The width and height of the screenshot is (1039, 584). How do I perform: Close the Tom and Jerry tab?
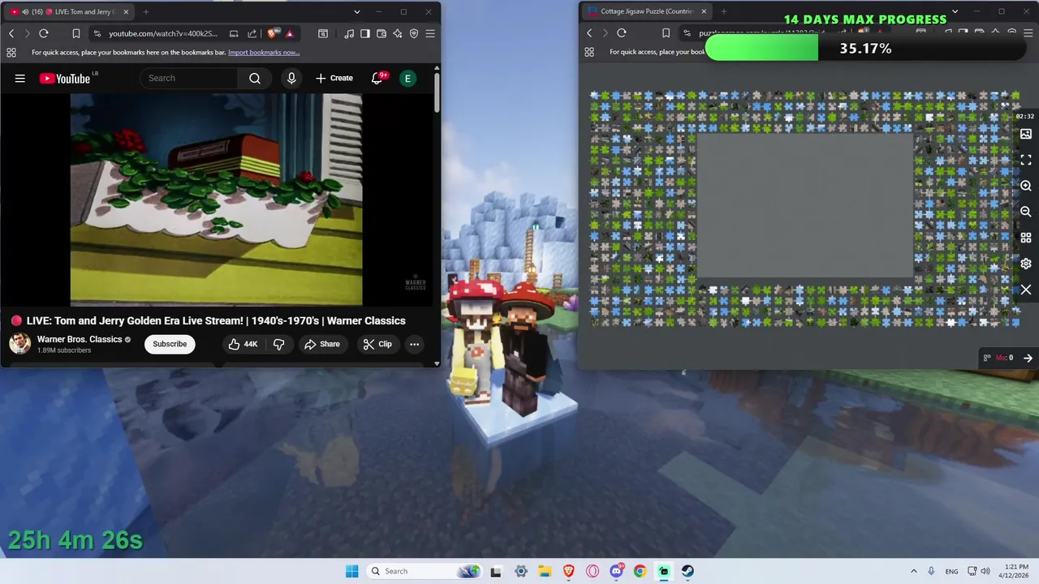(x=126, y=11)
